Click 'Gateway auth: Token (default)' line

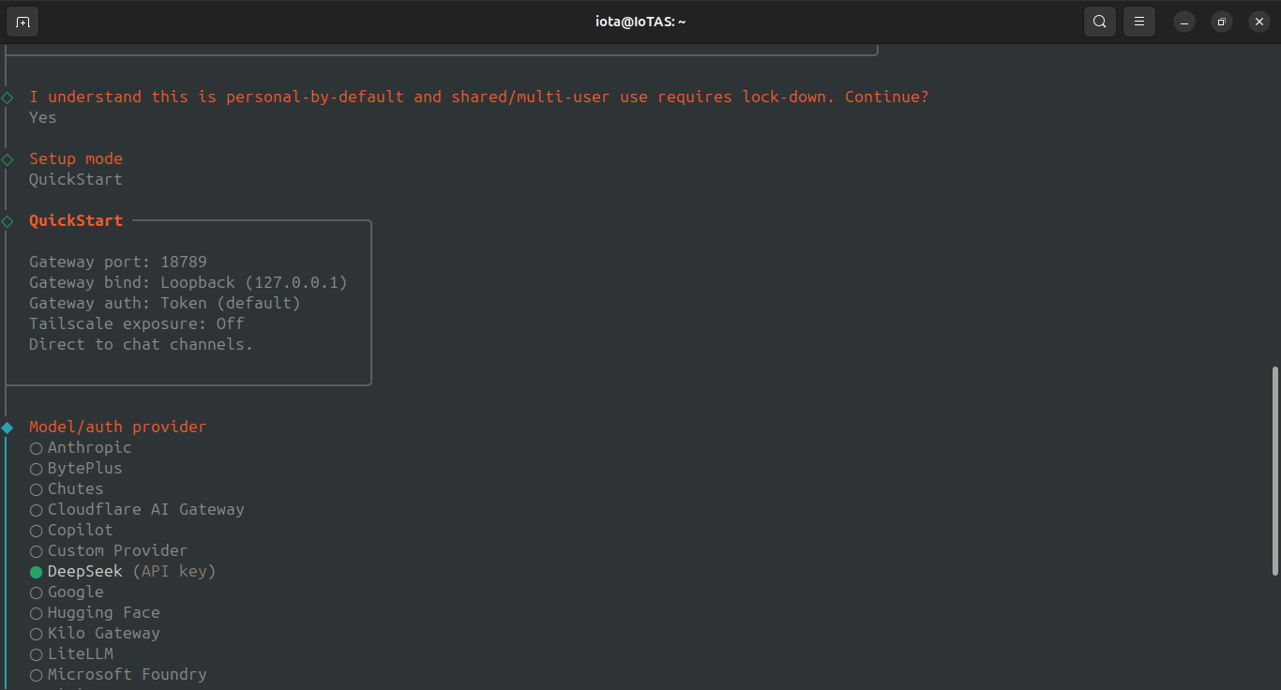click(165, 303)
